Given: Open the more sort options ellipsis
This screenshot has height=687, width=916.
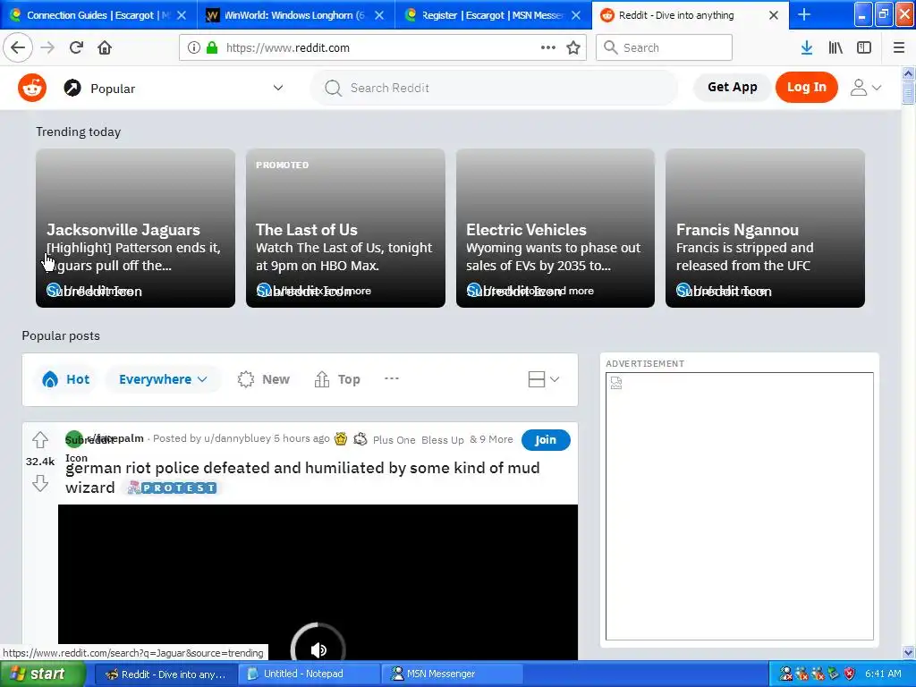Looking at the screenshot, I should pos(392,378).
